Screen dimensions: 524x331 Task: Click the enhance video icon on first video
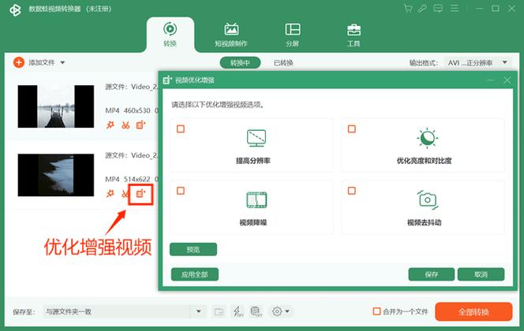[140, 125]
